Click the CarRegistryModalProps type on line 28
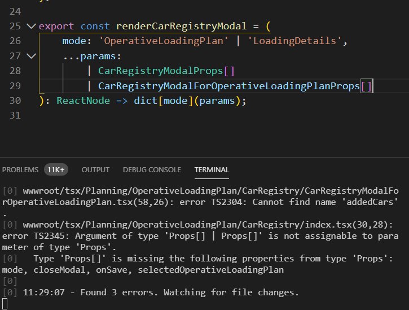The width and height of the screenshot is (409, 310). (x=160, y=71)
